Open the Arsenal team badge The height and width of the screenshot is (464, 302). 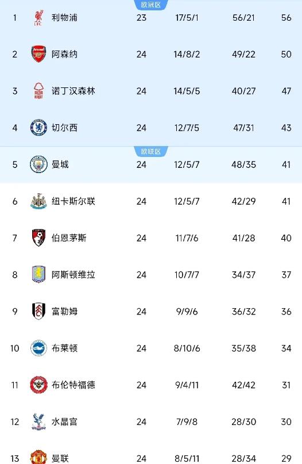(x=38, y=54)
